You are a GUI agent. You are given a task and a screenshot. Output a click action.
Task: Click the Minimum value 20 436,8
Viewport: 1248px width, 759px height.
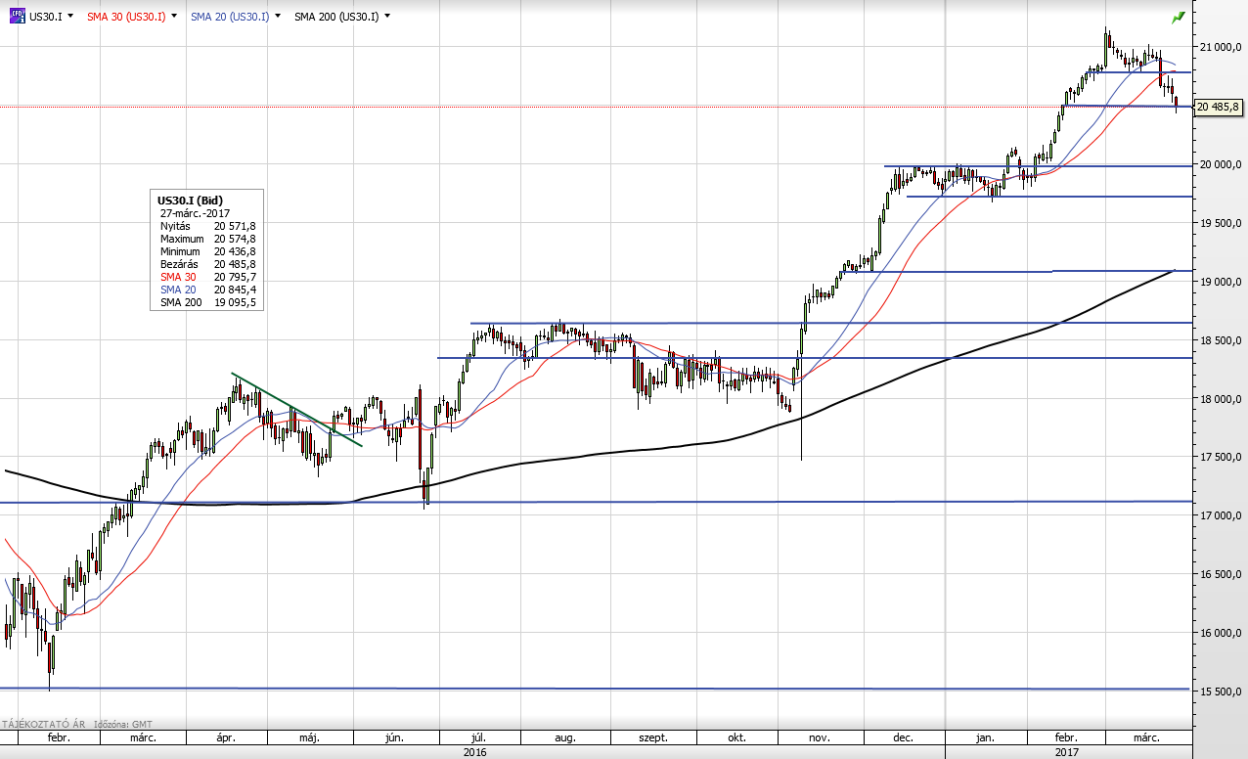[x=236, y=251]
